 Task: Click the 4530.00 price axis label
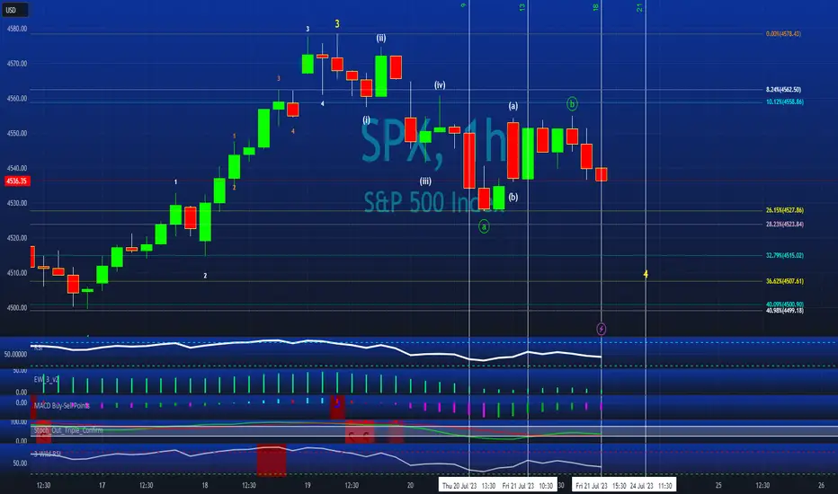(16, 203)
